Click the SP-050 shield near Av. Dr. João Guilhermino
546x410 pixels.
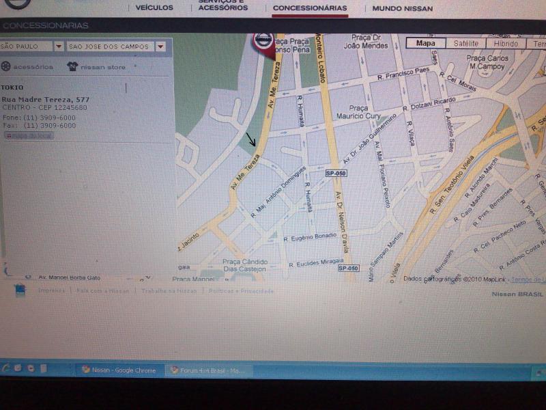(336, 174)
